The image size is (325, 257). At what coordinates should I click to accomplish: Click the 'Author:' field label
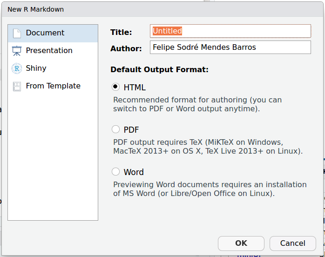[x=126, y=48]
